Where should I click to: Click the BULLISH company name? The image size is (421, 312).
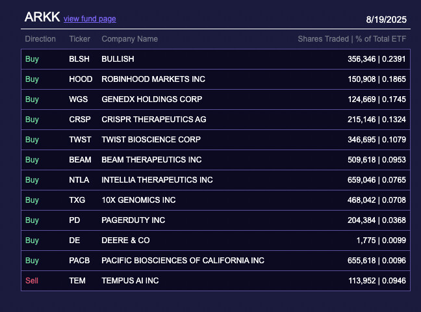(118, 59)
